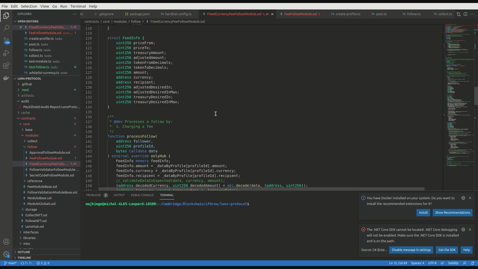Image resolution: width=478 pixels, height=269 pixels.
Task: Collapse the audit folder
Action: 47,101
